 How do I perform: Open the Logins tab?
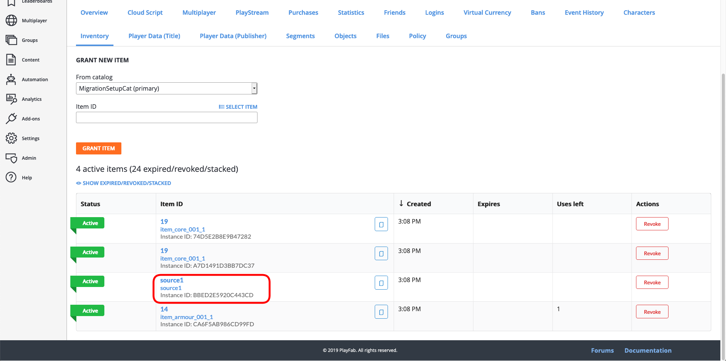pos(434,12)
